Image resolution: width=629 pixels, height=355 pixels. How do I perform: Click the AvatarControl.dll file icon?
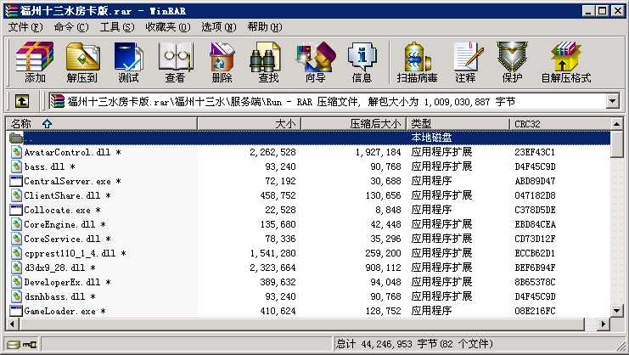click(16, 152)
